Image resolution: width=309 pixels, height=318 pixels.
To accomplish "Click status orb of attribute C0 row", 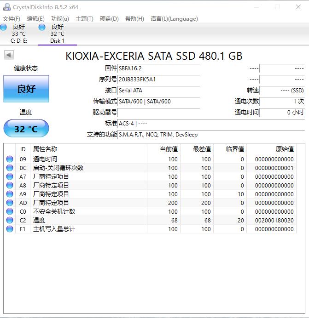I will click(x=10, y=211).
